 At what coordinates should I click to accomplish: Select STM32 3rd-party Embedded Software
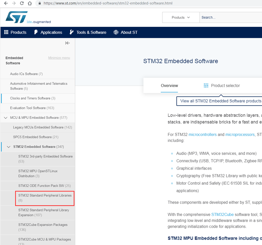pos(38,159)
